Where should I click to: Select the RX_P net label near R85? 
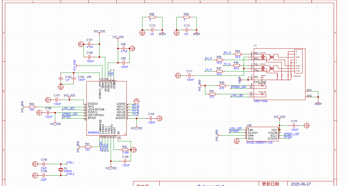[208, 58]
